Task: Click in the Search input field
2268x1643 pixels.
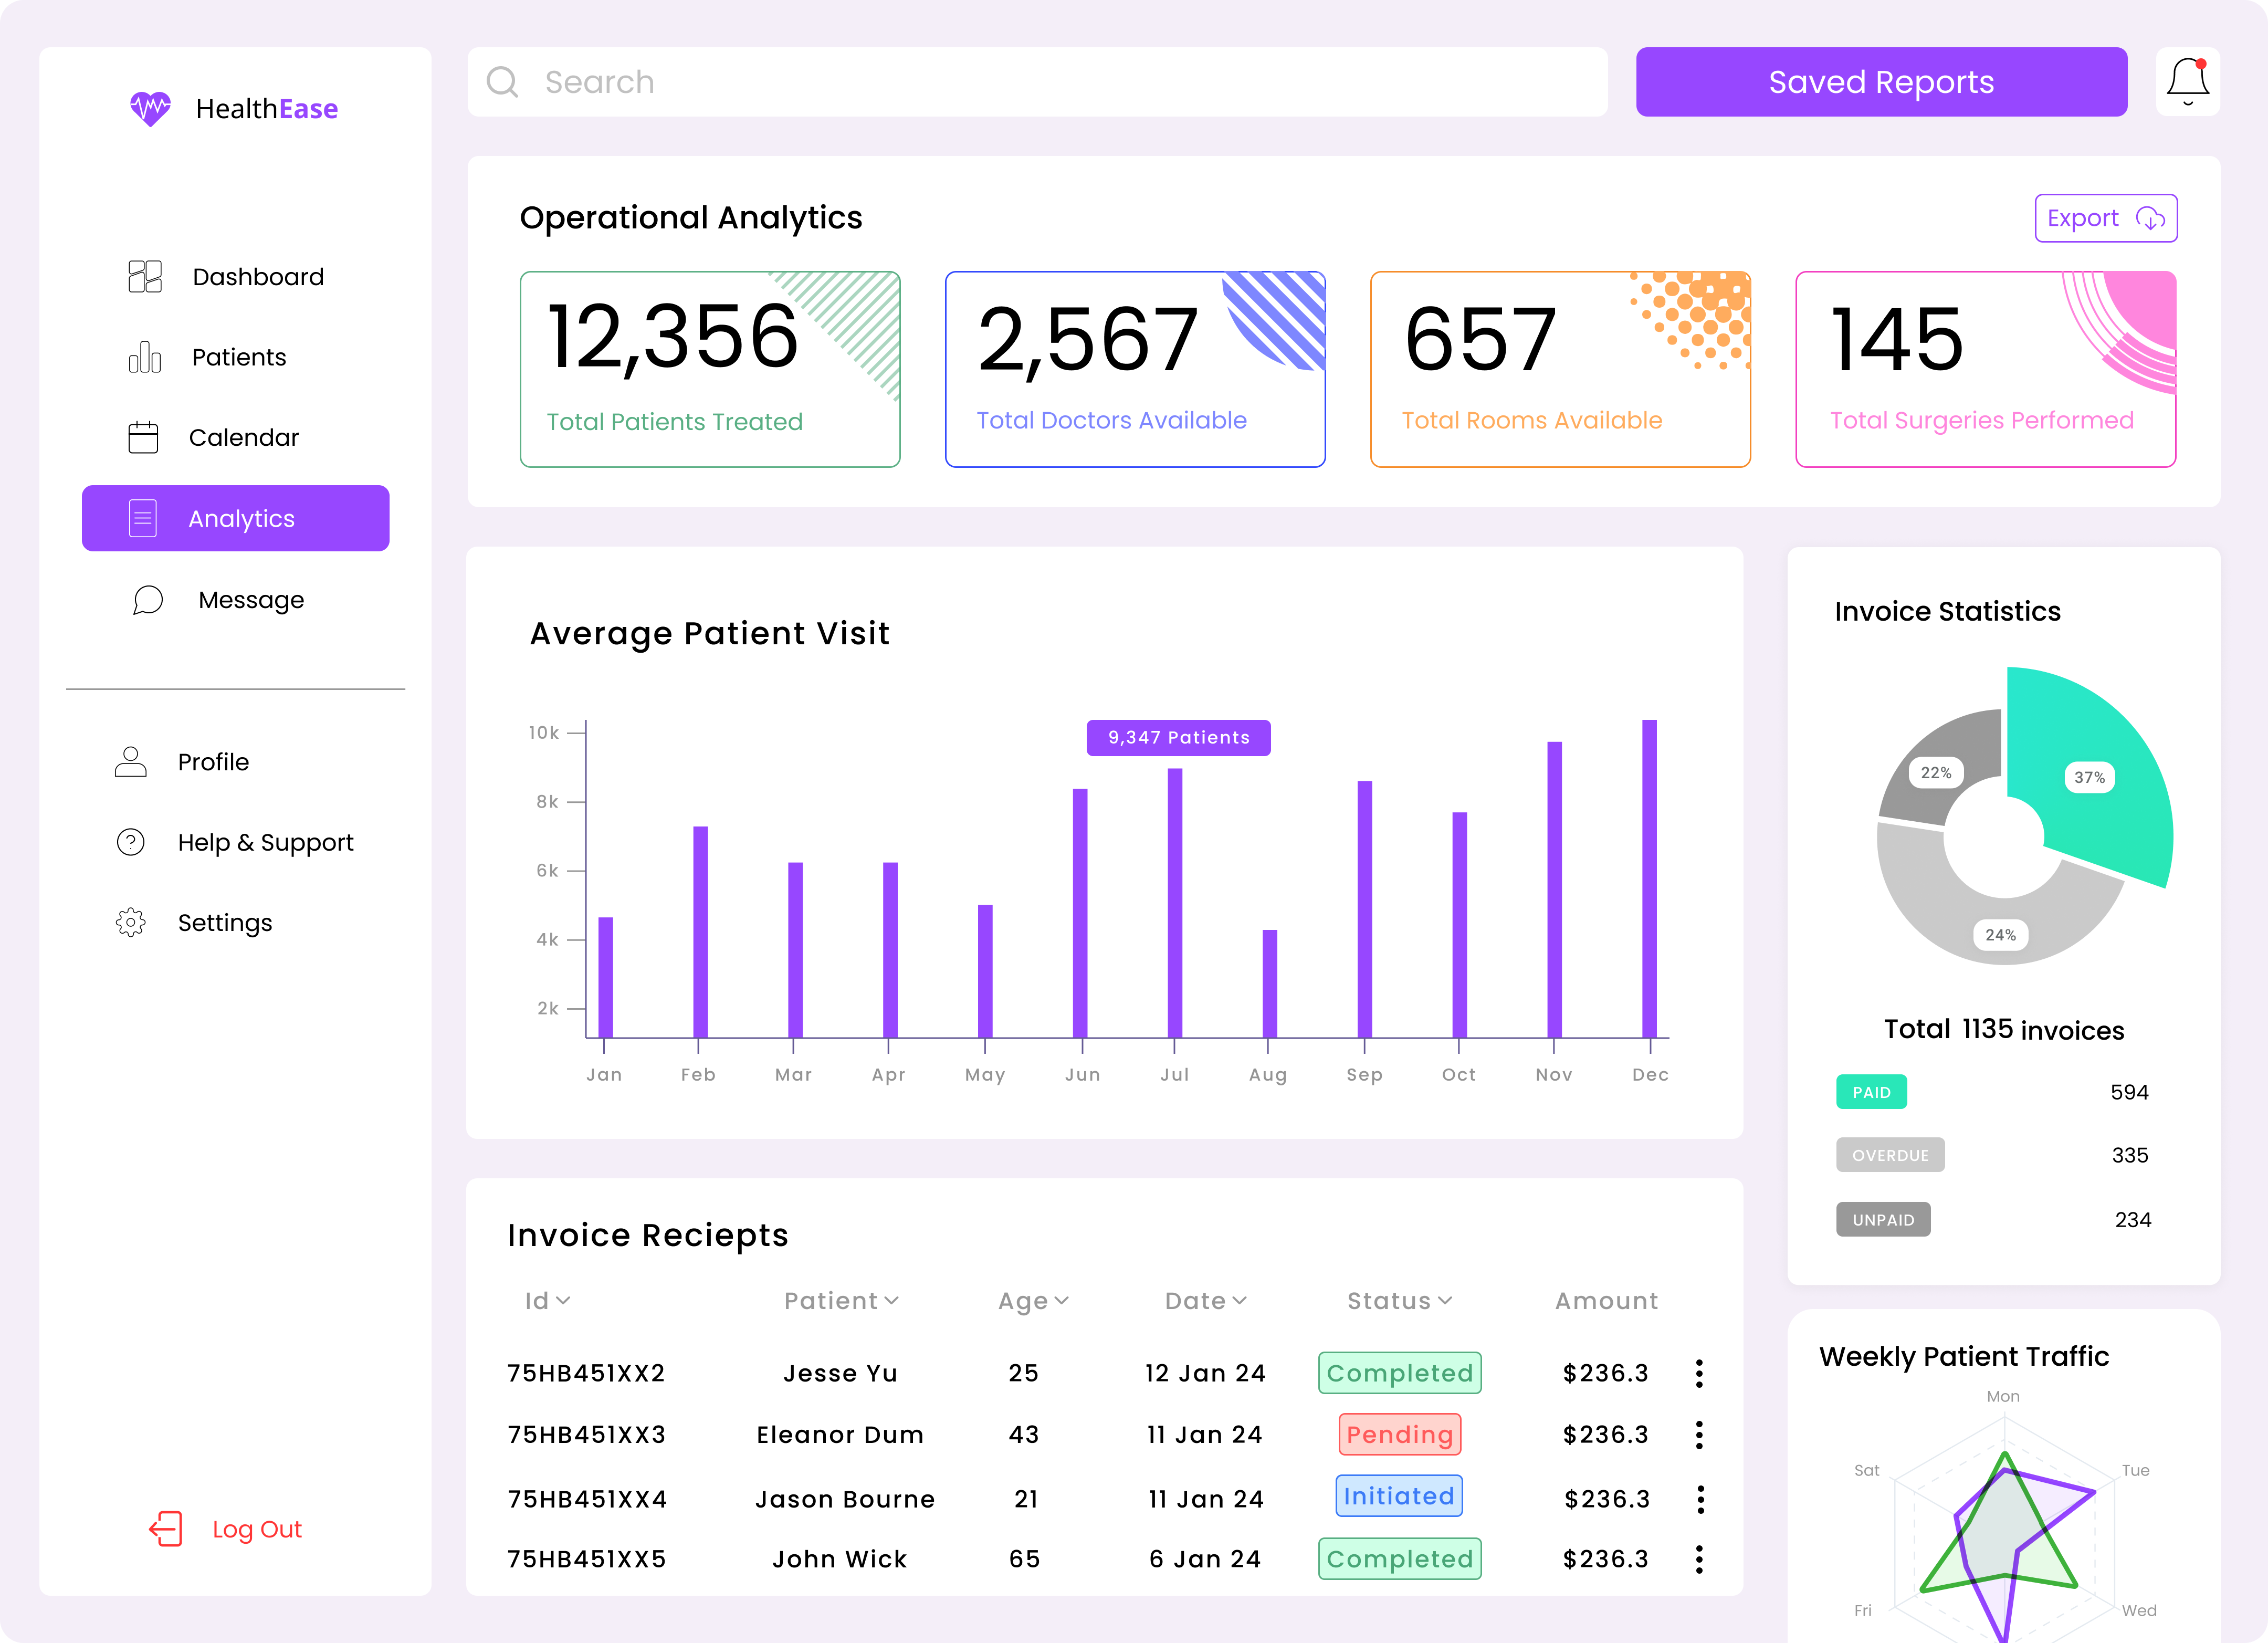Action: pyautogui.click(x=1037, y=82)
